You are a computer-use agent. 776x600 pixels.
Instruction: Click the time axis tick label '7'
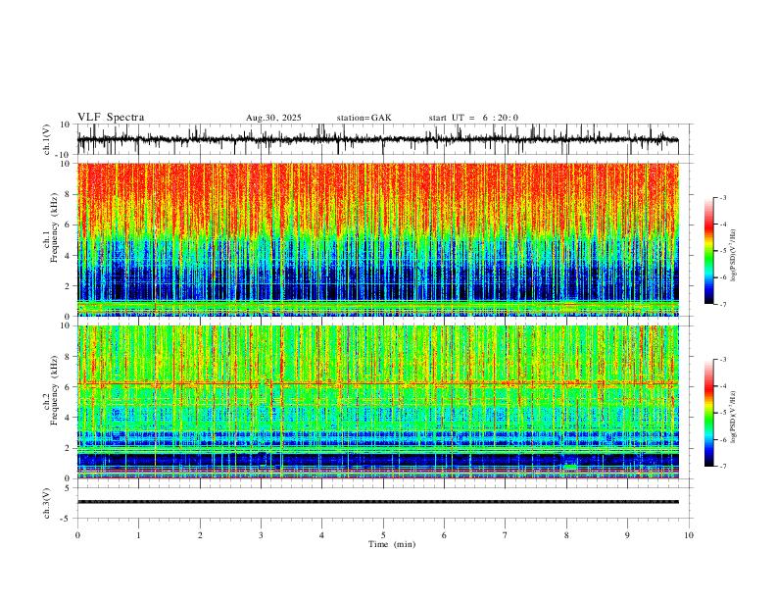[x=506, y=535]
